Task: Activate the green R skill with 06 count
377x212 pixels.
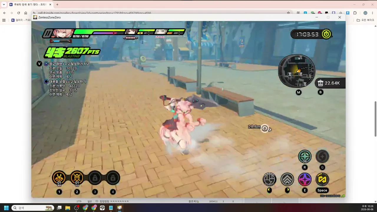Action: click(305, 157)
